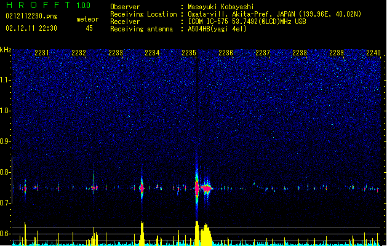
Task: Click observer name Masayuki Kobayashi
Action: tap(221, 7)
